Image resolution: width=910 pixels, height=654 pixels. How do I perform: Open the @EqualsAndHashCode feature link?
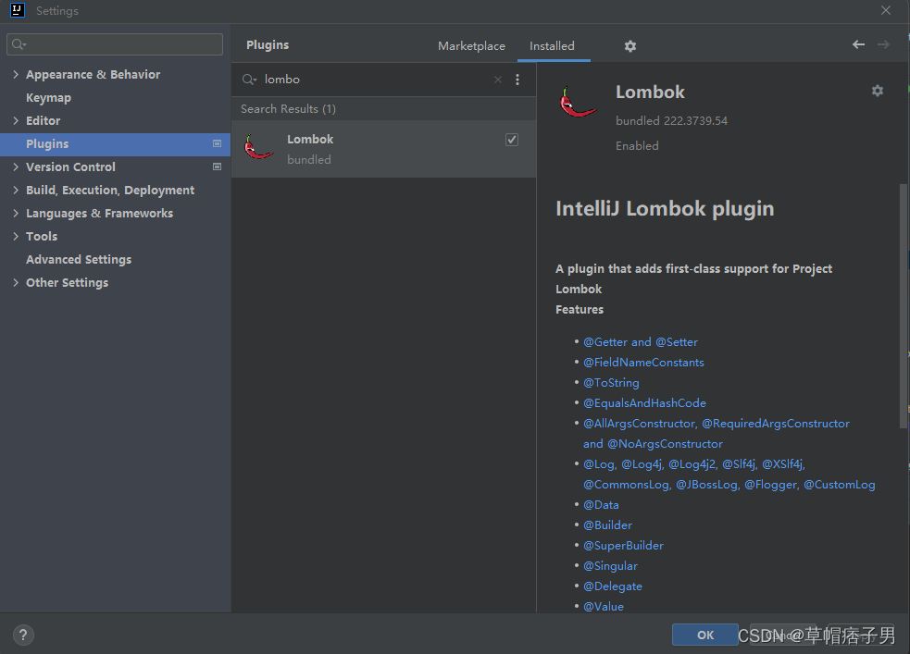coord(644,402)
